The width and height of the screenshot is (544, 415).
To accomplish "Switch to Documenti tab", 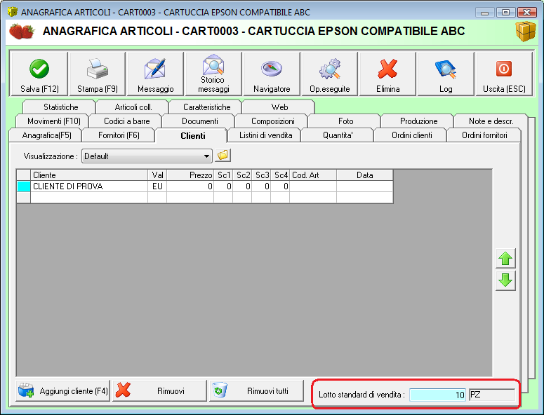I will pos(199,121).
